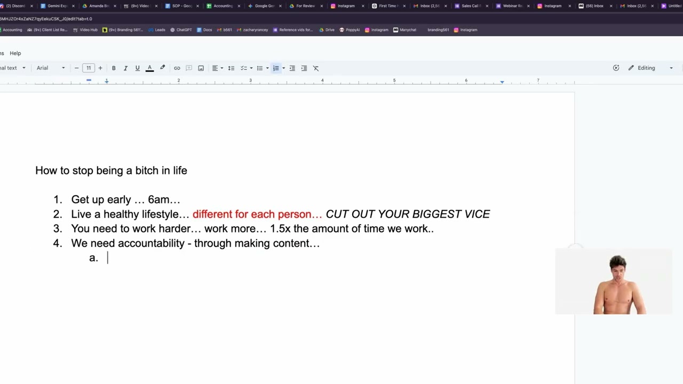Image resolution: width=683 pixels, height=384 pixels.
Task: Open the Arial font dropdown
Action: 51,68
